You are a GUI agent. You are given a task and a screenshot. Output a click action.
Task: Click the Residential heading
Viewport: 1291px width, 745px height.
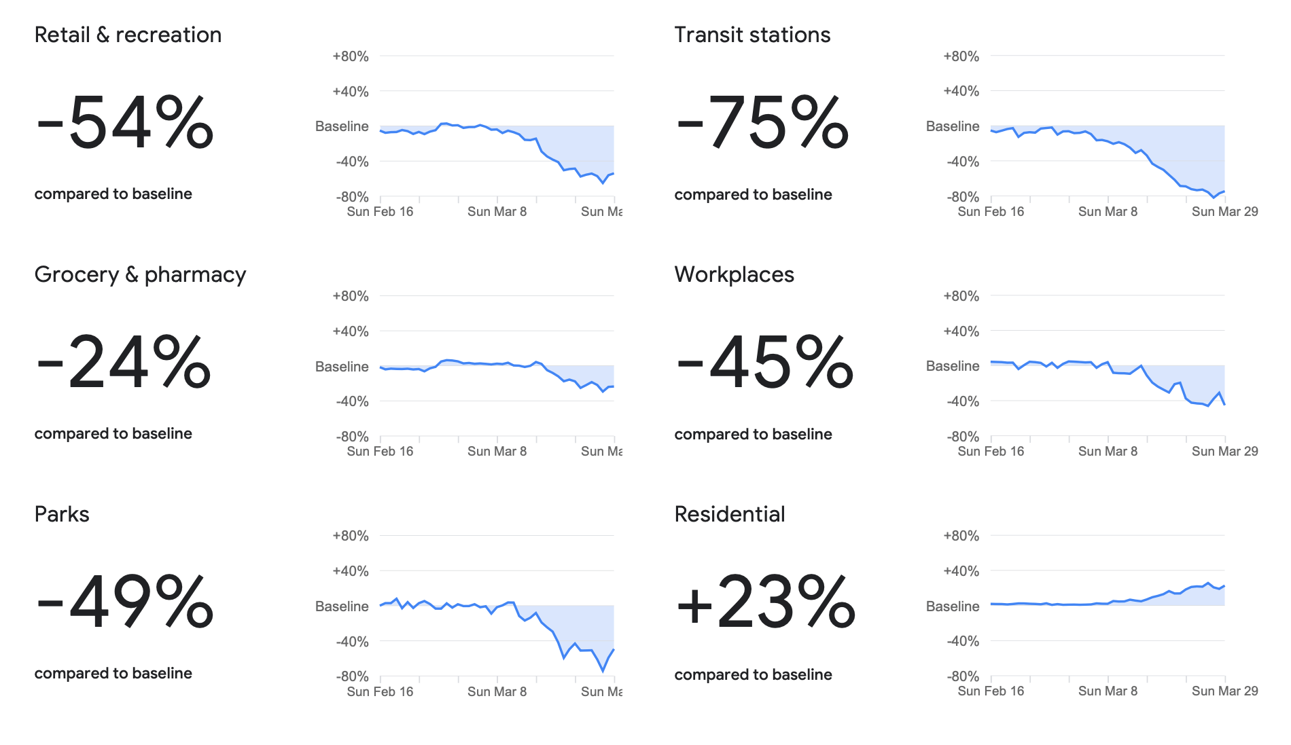(x=730, y=514)
